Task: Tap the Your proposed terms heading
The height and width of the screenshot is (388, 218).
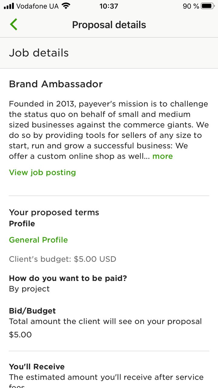Action: click(54, 212)
